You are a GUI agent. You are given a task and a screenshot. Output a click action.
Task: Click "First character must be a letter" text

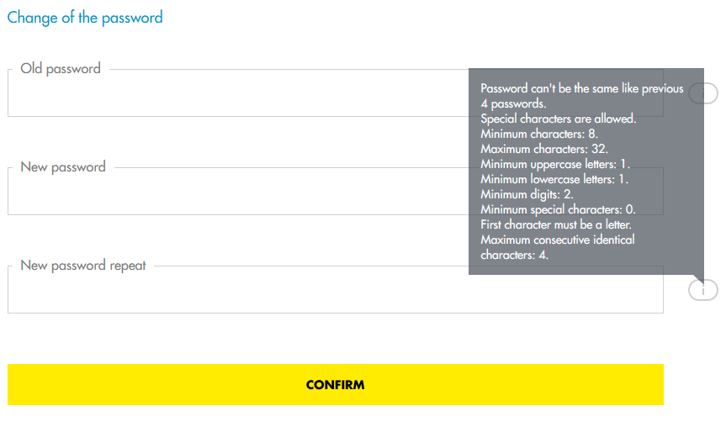(555, 224)
